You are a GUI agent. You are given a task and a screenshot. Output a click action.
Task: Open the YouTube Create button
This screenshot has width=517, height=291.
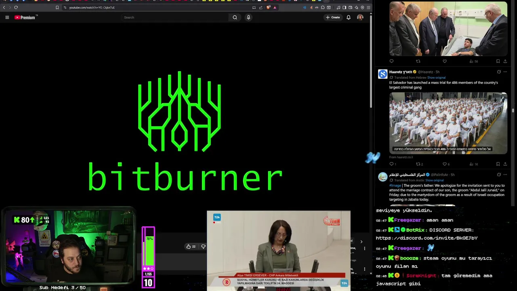pyautogui.click(x=333, y=17)
